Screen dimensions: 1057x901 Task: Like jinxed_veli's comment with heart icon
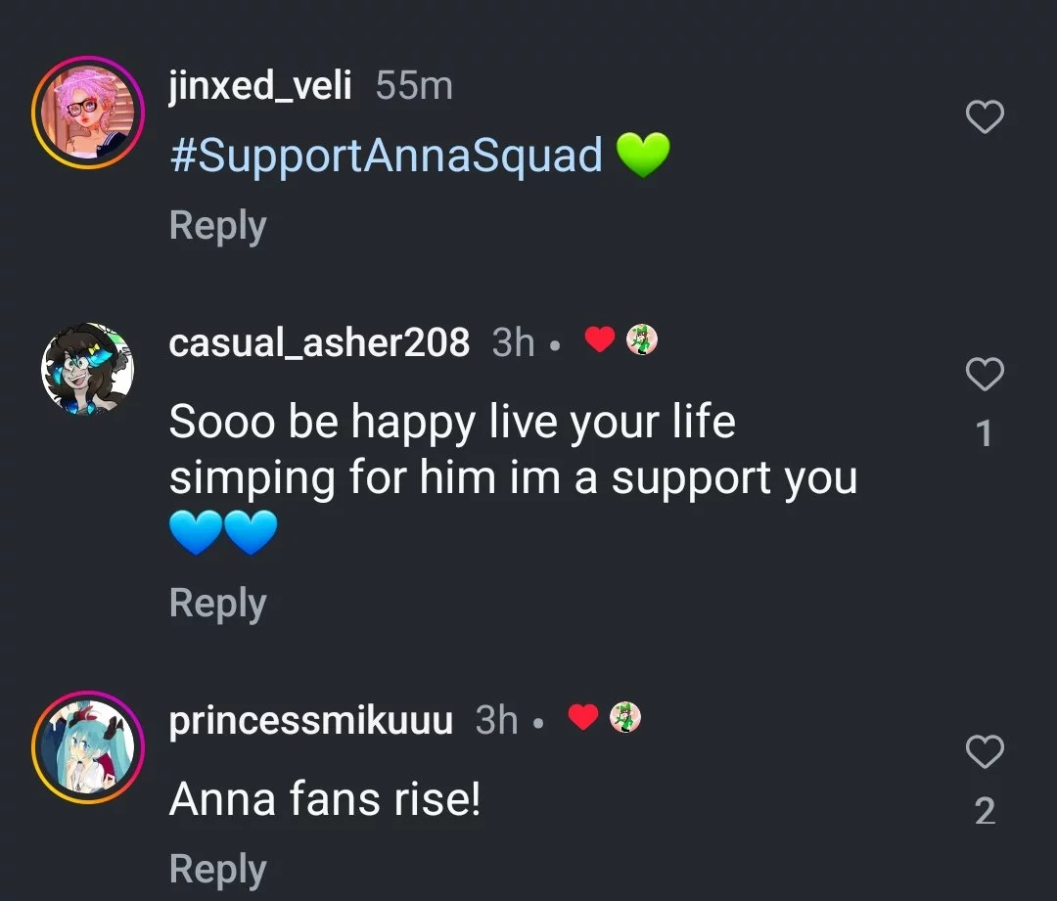(x=985, y=116)
